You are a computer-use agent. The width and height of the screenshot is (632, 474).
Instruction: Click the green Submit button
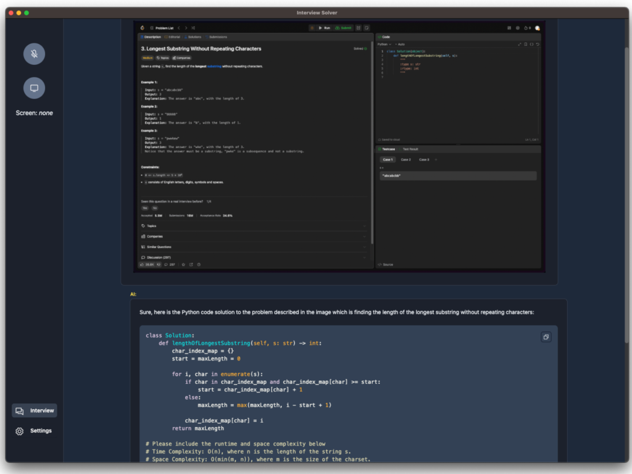(x=343, y=28)
